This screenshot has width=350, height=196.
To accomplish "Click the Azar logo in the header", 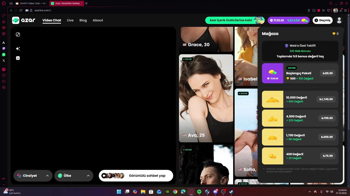I will coord(24,20).
